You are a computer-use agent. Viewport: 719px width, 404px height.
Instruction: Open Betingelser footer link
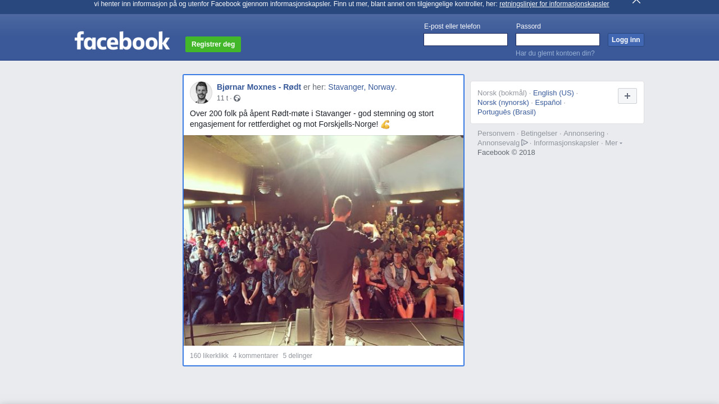point(539,134)
